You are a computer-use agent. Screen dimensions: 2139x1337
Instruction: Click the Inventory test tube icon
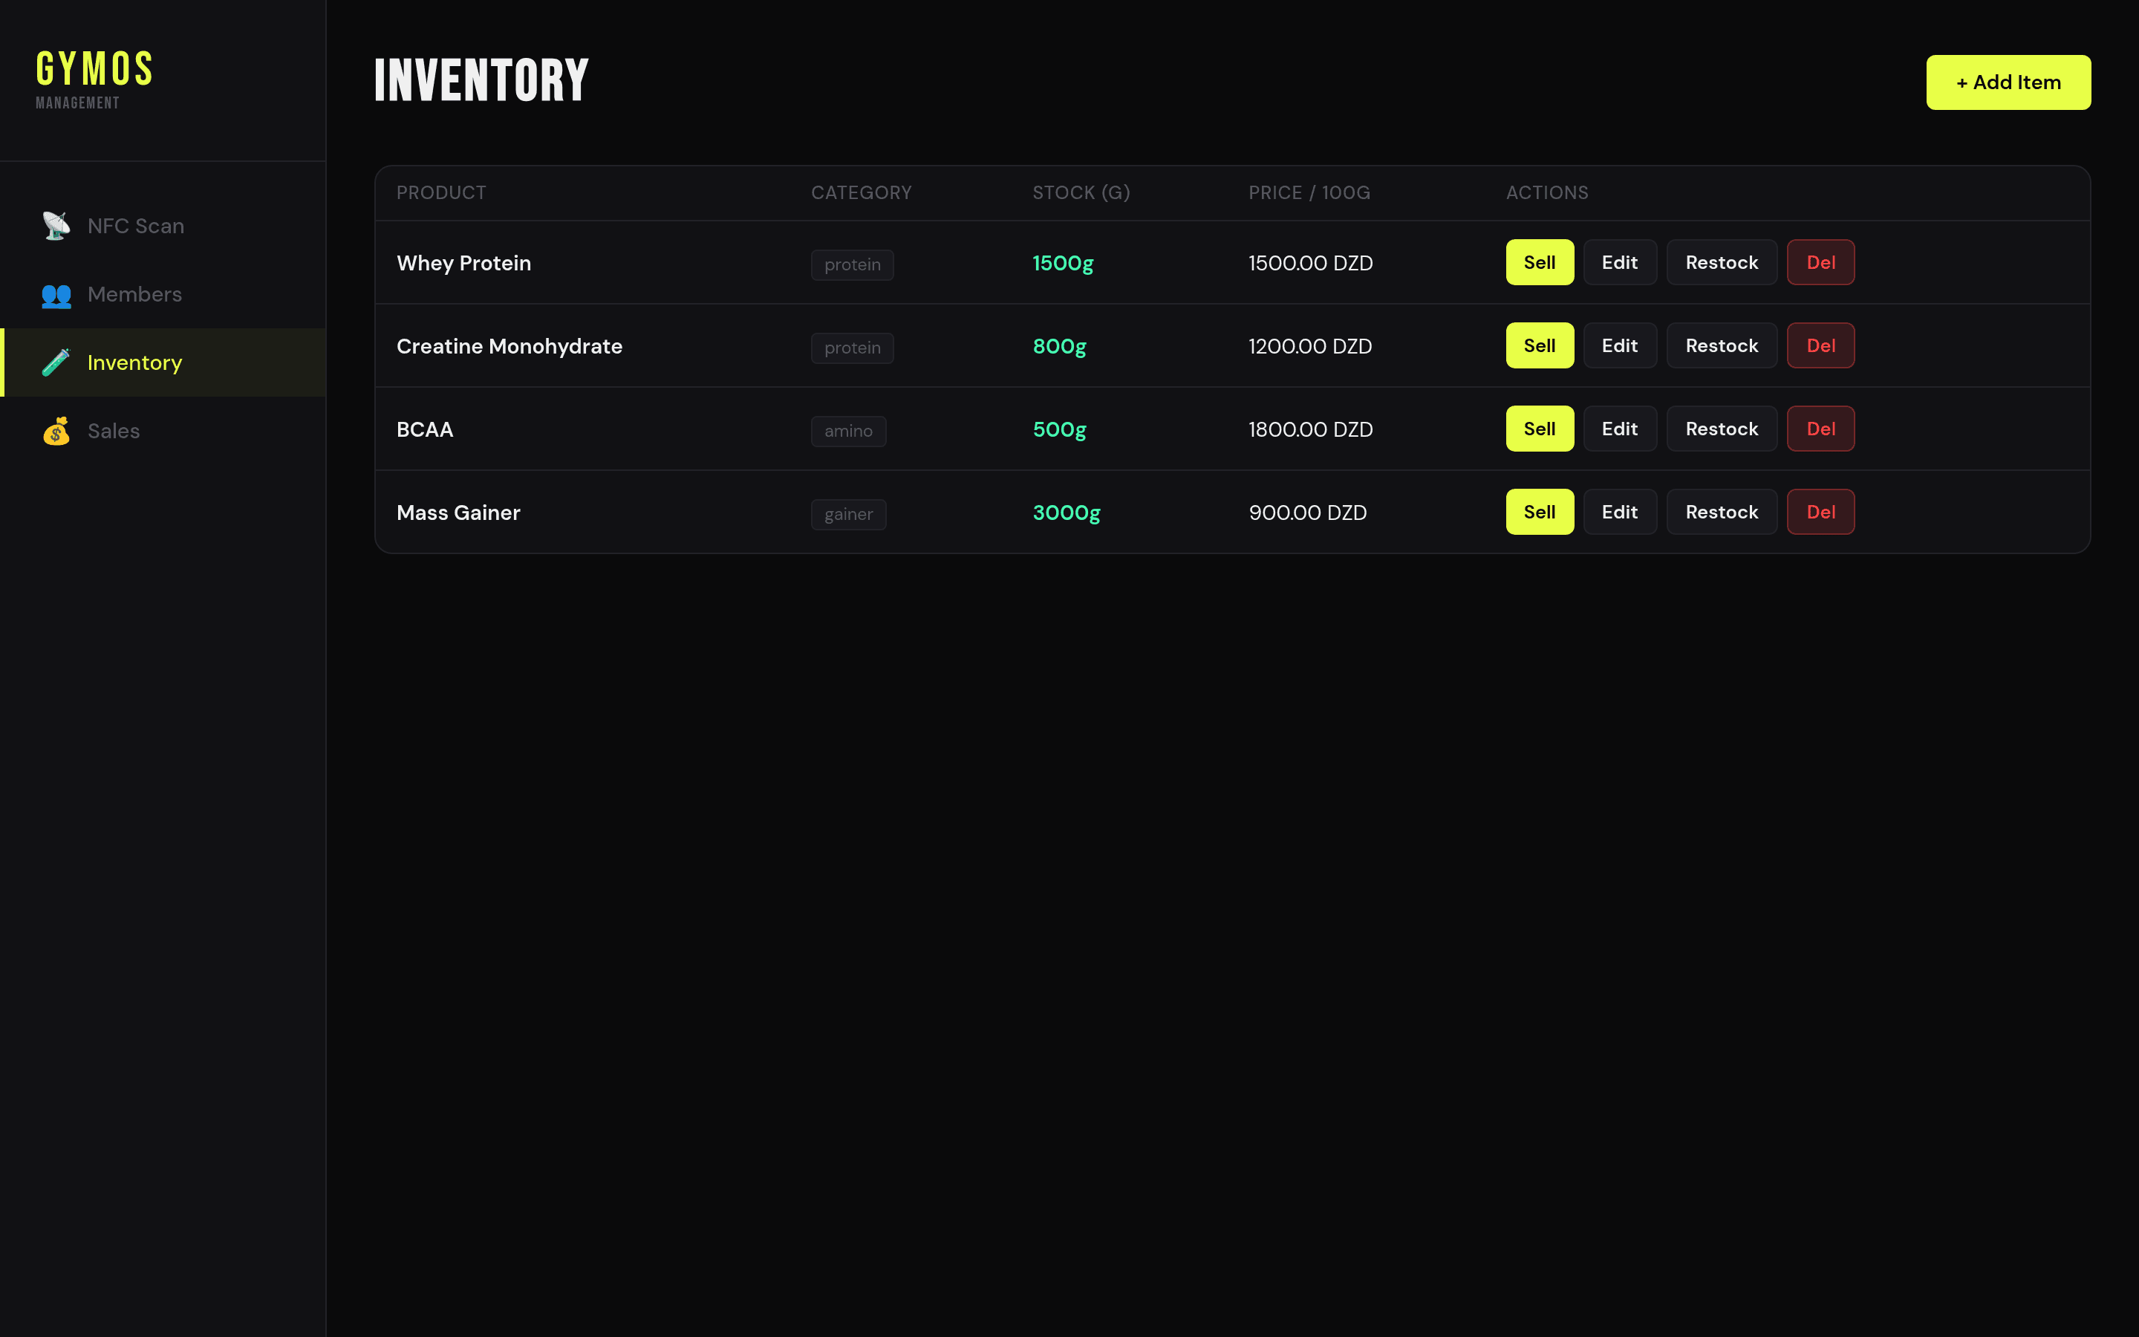pos(56,362)
